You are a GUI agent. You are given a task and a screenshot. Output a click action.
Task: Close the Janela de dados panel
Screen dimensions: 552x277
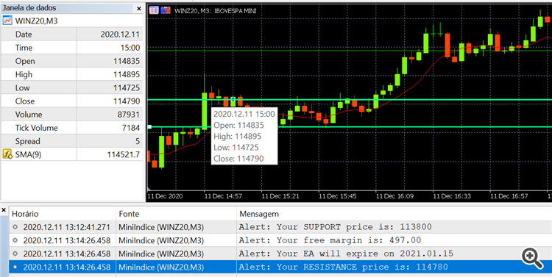click(139, 8)
